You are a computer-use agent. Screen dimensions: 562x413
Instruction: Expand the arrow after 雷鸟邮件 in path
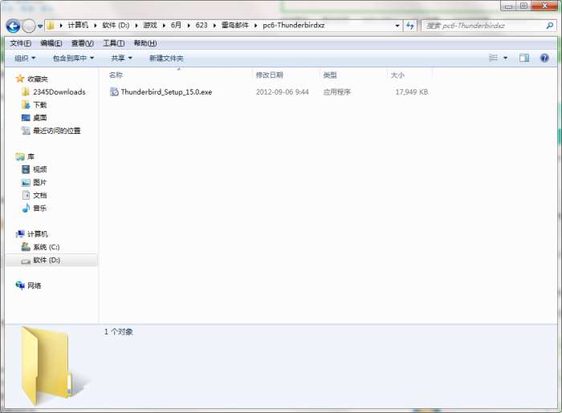[x=255, y=26]
